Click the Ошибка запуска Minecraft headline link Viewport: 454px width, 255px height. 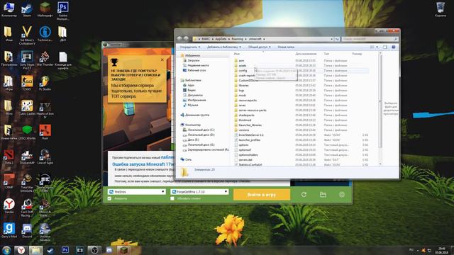(143, 164)
